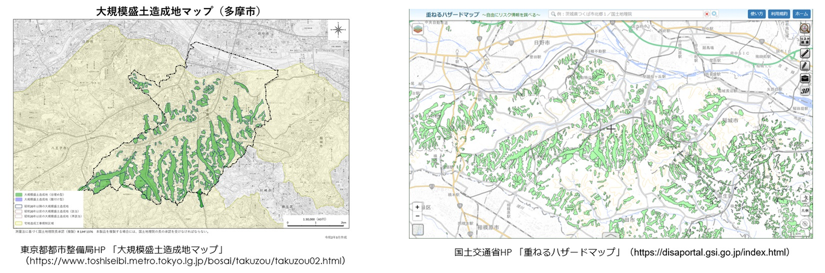Open the map magnifier tool on right toolbar

804,29
